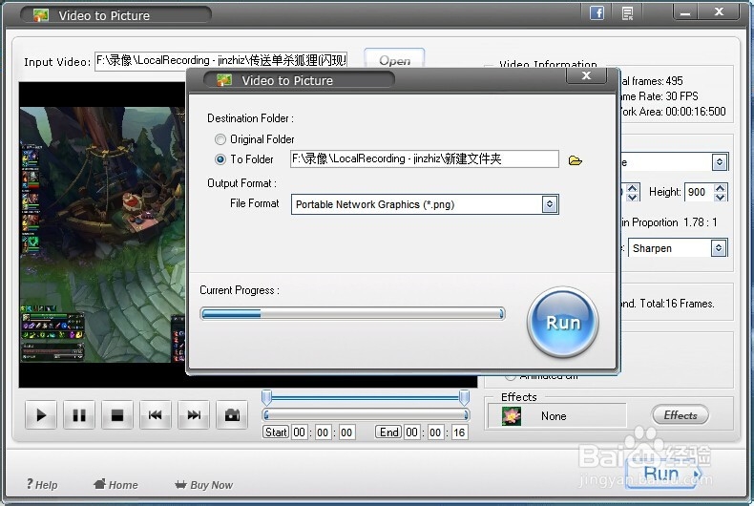Open the Effects button
This screenshot has height=506, width=754.
(x=680, y=415)
